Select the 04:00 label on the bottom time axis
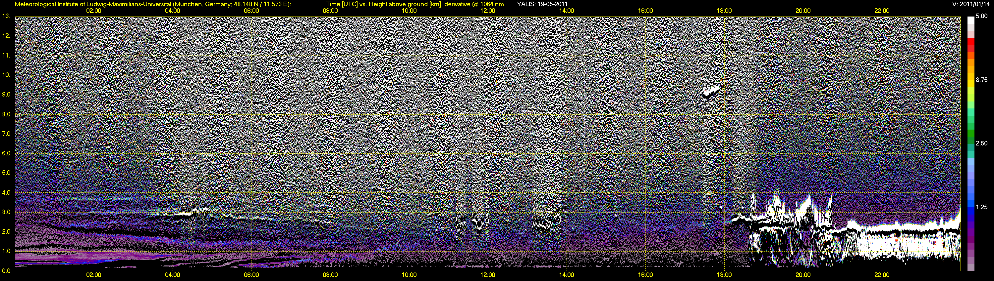This screenshot has height=281, width=994. (173, 275)
